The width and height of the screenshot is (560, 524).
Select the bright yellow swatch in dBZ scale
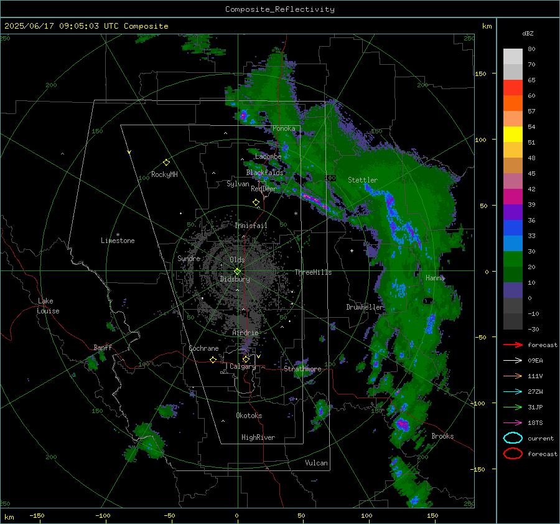513,135
